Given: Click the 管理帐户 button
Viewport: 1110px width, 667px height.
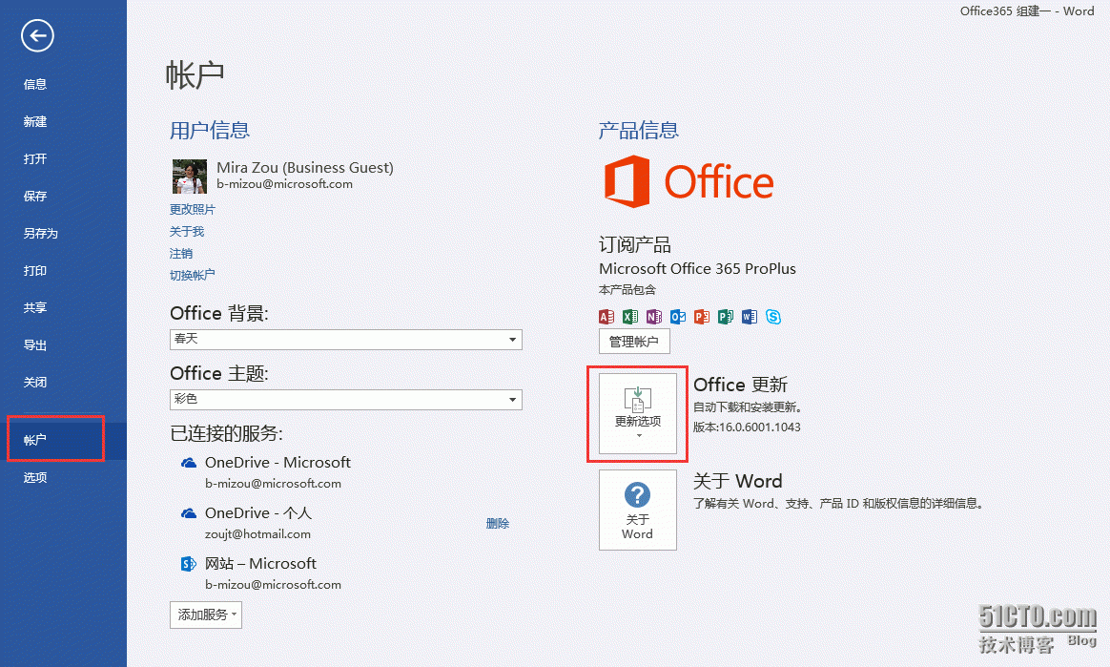Looking at the screenshot, I should click(634, 342).
